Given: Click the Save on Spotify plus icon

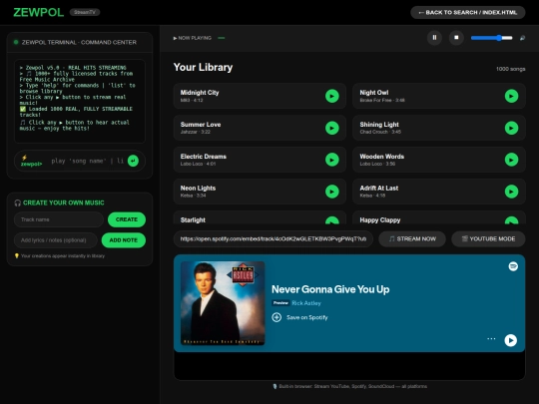Looking at the screenshot, I should [x=276, y=317].
